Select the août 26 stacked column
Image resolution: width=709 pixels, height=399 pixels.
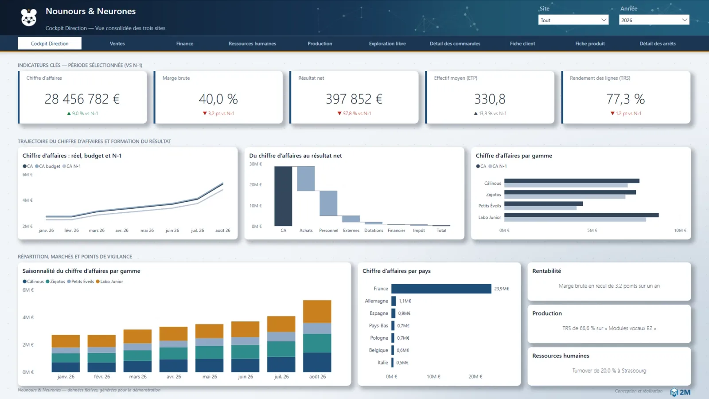coord(317,336)
